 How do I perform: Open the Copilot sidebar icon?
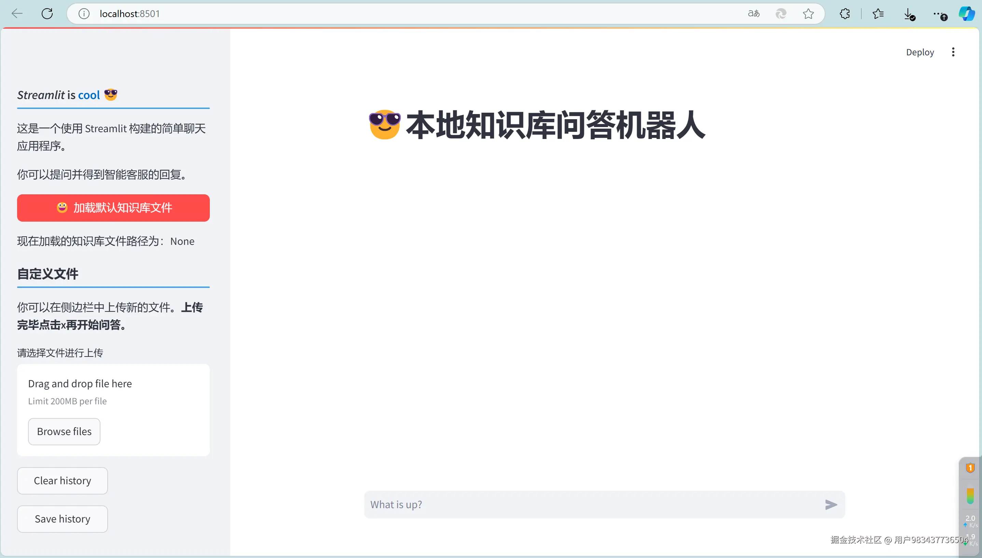(967, 14)
